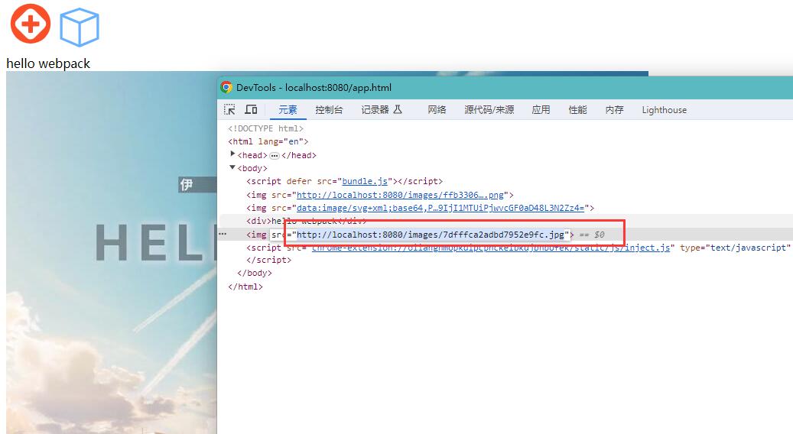Click the red plus circle image
The width and height of the screenshot is (793, 434).
(31, 24)
